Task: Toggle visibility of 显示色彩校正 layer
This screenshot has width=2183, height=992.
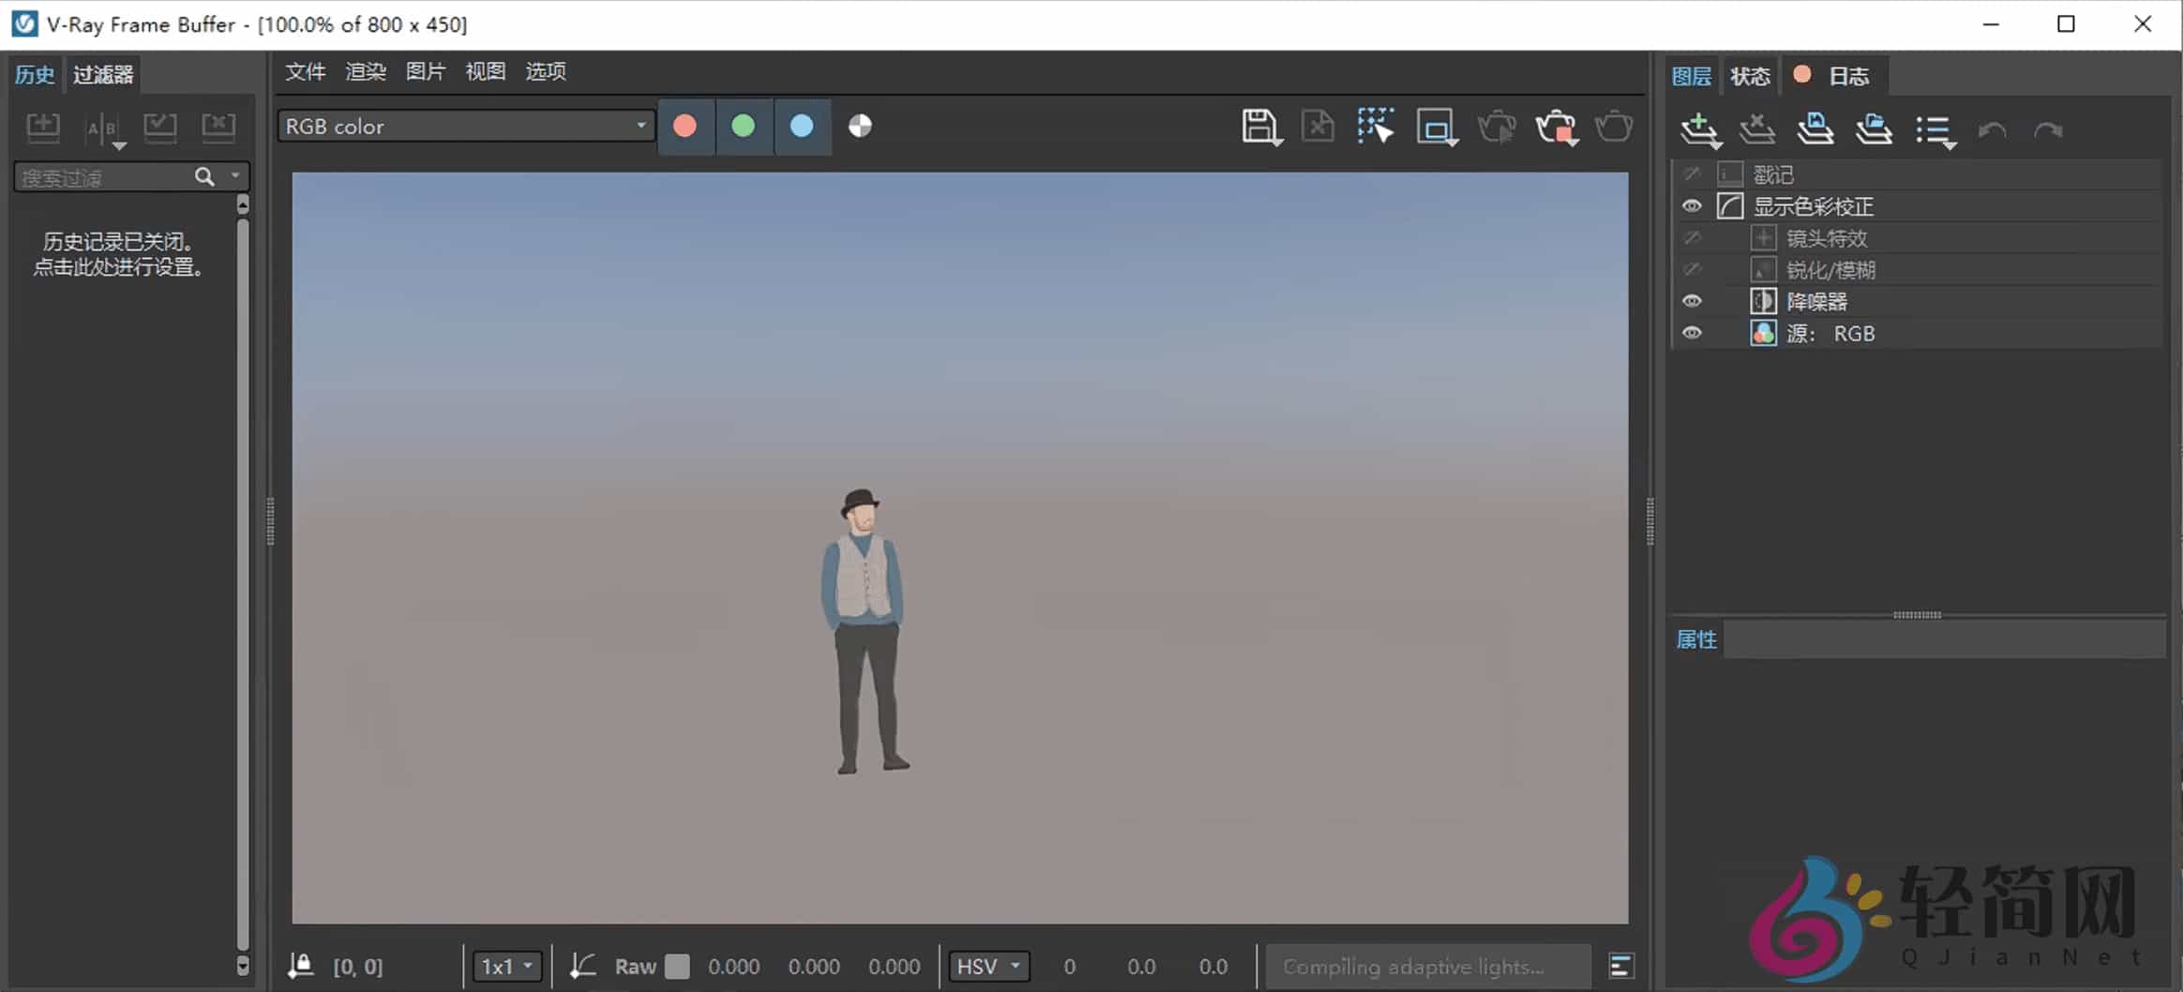Action: 1693,206
